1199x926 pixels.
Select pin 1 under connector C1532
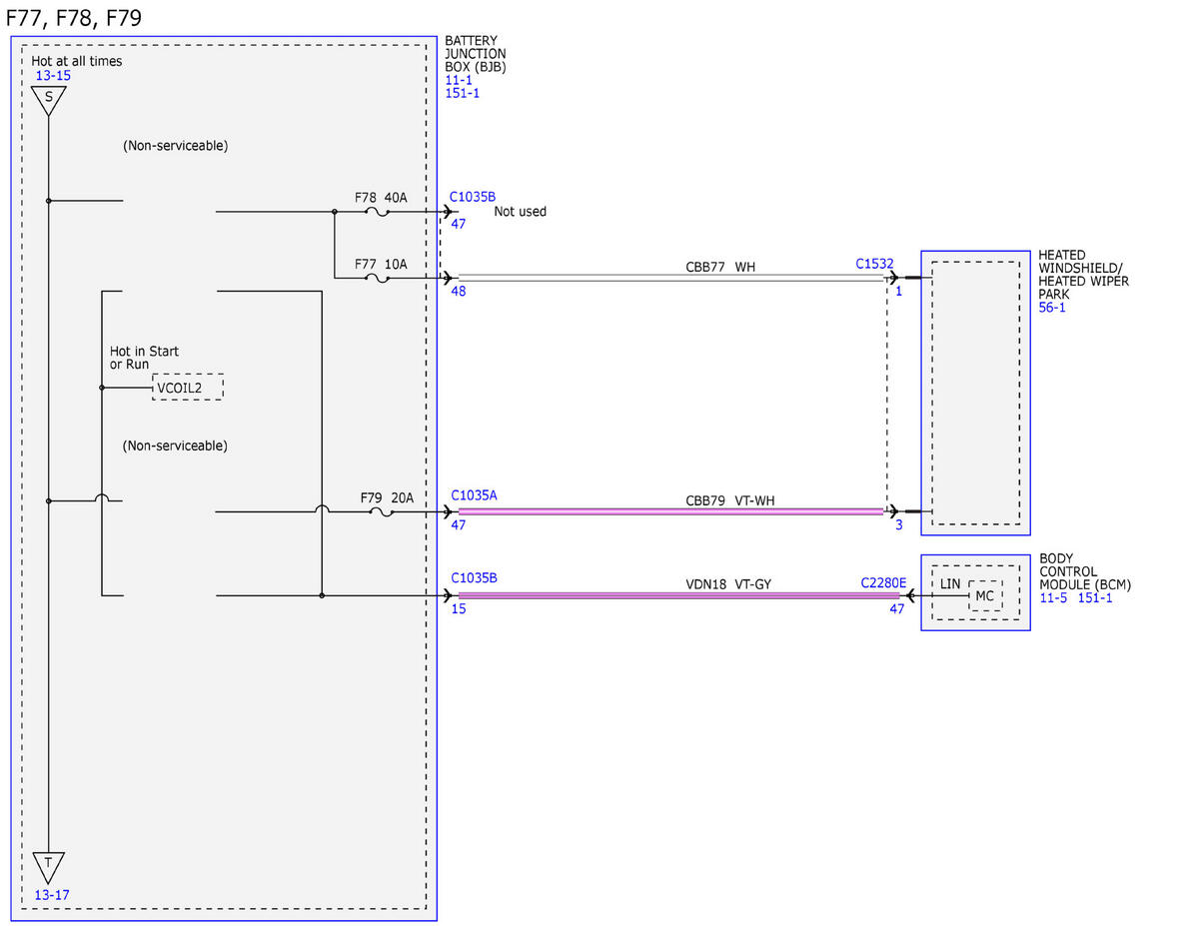(898, 292)
